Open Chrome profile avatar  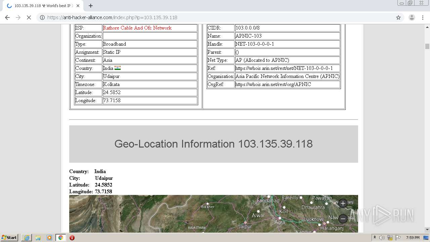(412, 17)
